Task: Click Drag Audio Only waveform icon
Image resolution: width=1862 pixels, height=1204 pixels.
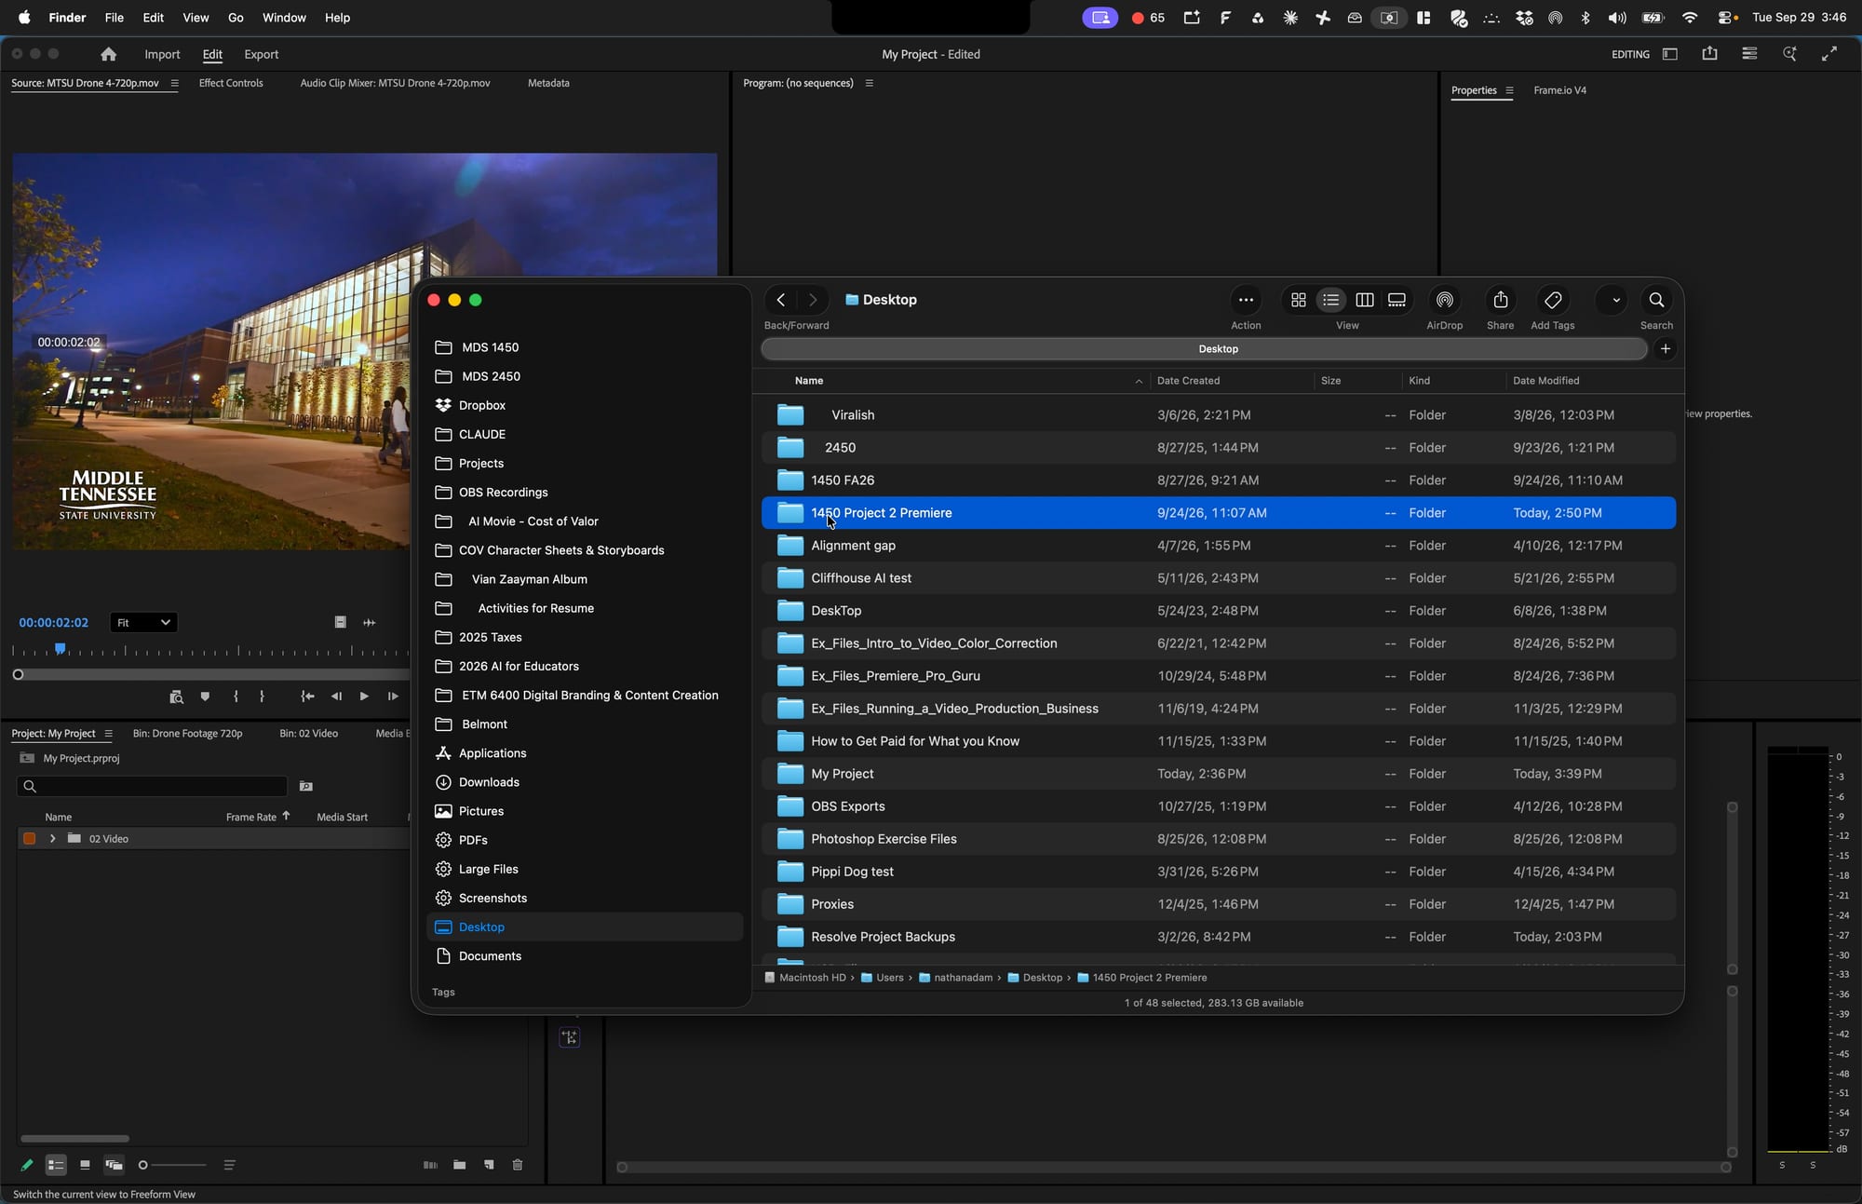Action: point(370,622)
